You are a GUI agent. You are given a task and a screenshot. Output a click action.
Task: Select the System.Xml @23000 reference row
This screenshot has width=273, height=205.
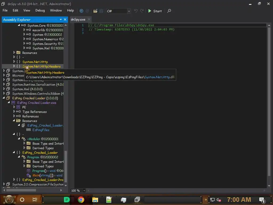click(48, 48)
